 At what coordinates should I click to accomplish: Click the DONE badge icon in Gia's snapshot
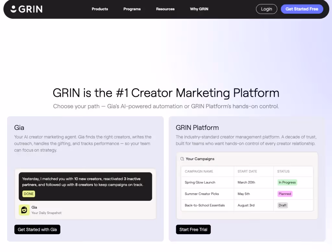click(28, 194)
